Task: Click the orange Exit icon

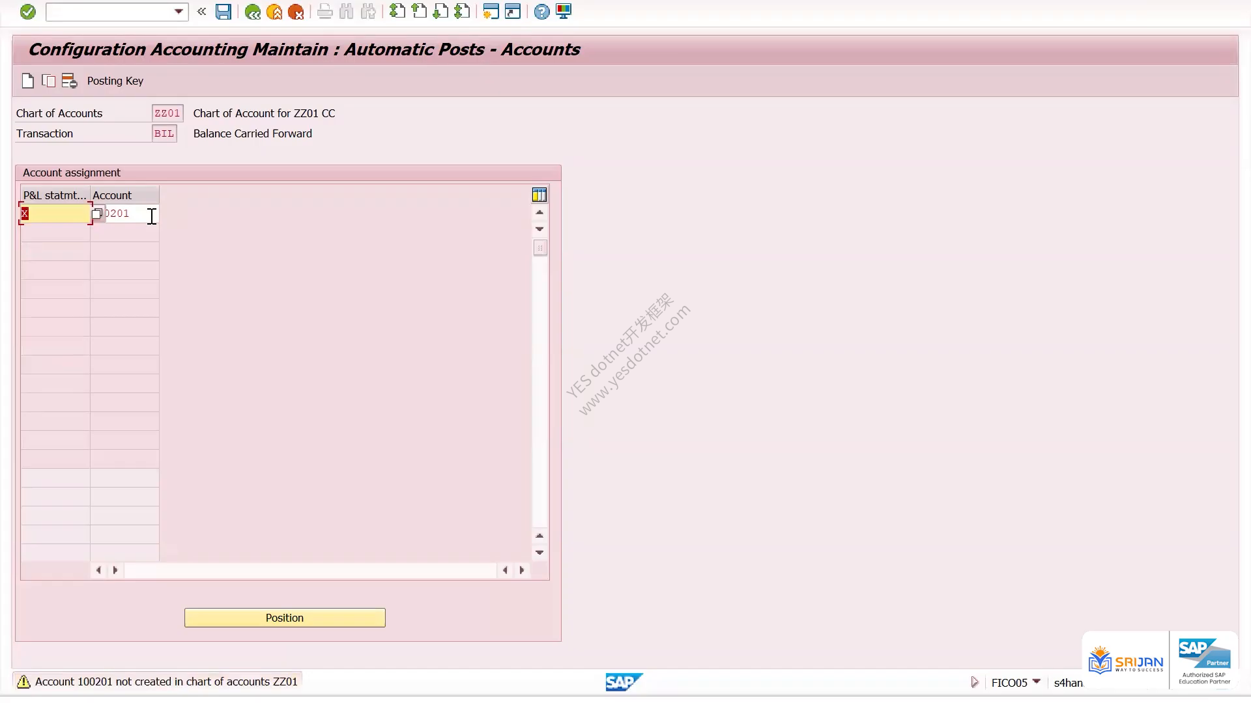Action: (x=274, y=12)
